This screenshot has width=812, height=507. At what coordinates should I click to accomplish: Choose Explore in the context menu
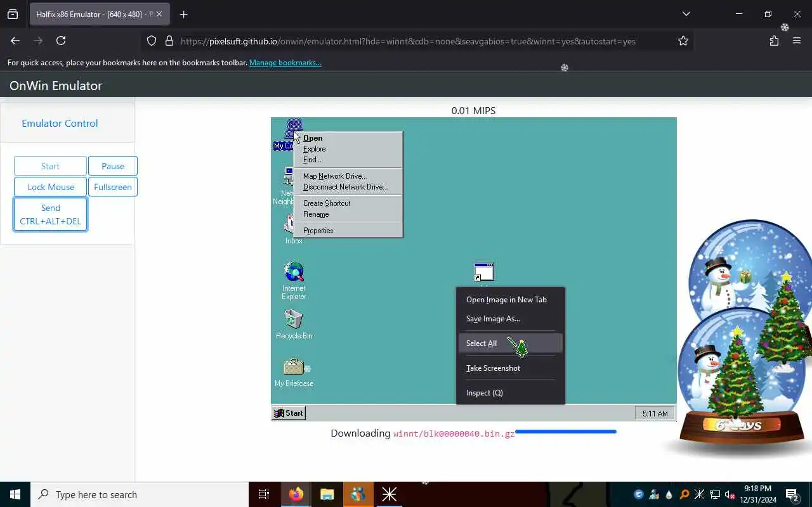348,149
